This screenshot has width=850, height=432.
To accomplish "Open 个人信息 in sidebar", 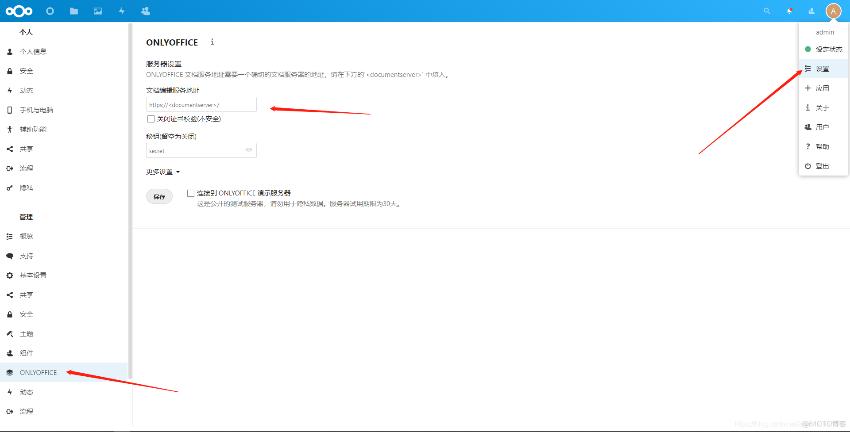I will tap(64, 51).
